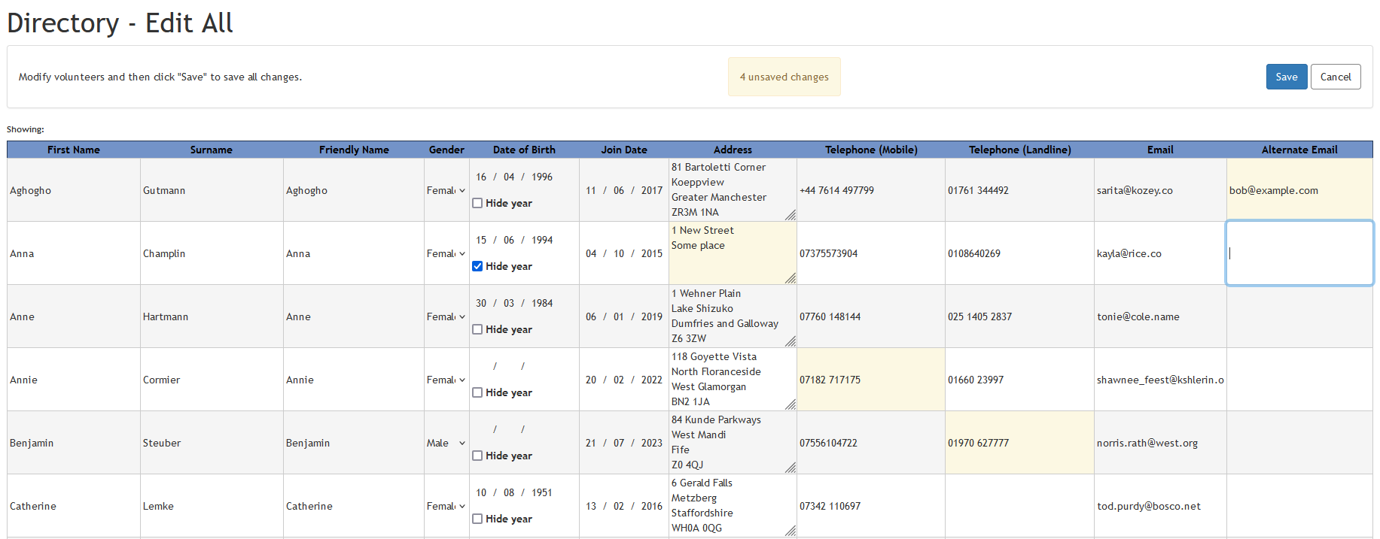Viewport: 1380px width, 539px height.
Task: Open gender dropdown for Anne Hartmann
Action: point(446,316)
